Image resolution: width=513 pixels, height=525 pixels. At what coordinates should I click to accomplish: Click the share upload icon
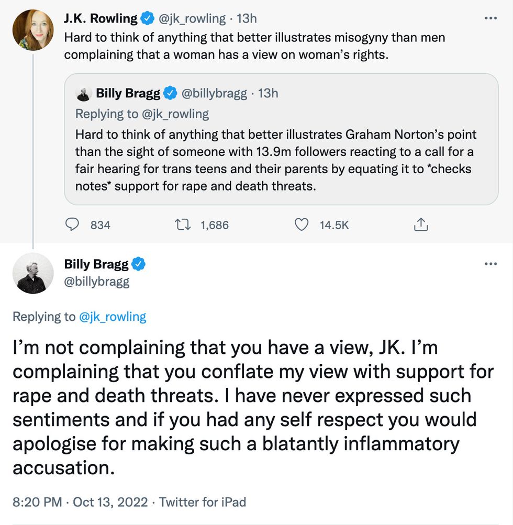(421, 225)
